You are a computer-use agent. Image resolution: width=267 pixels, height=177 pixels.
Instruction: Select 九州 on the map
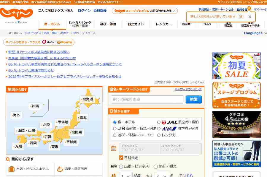point(18,147)
